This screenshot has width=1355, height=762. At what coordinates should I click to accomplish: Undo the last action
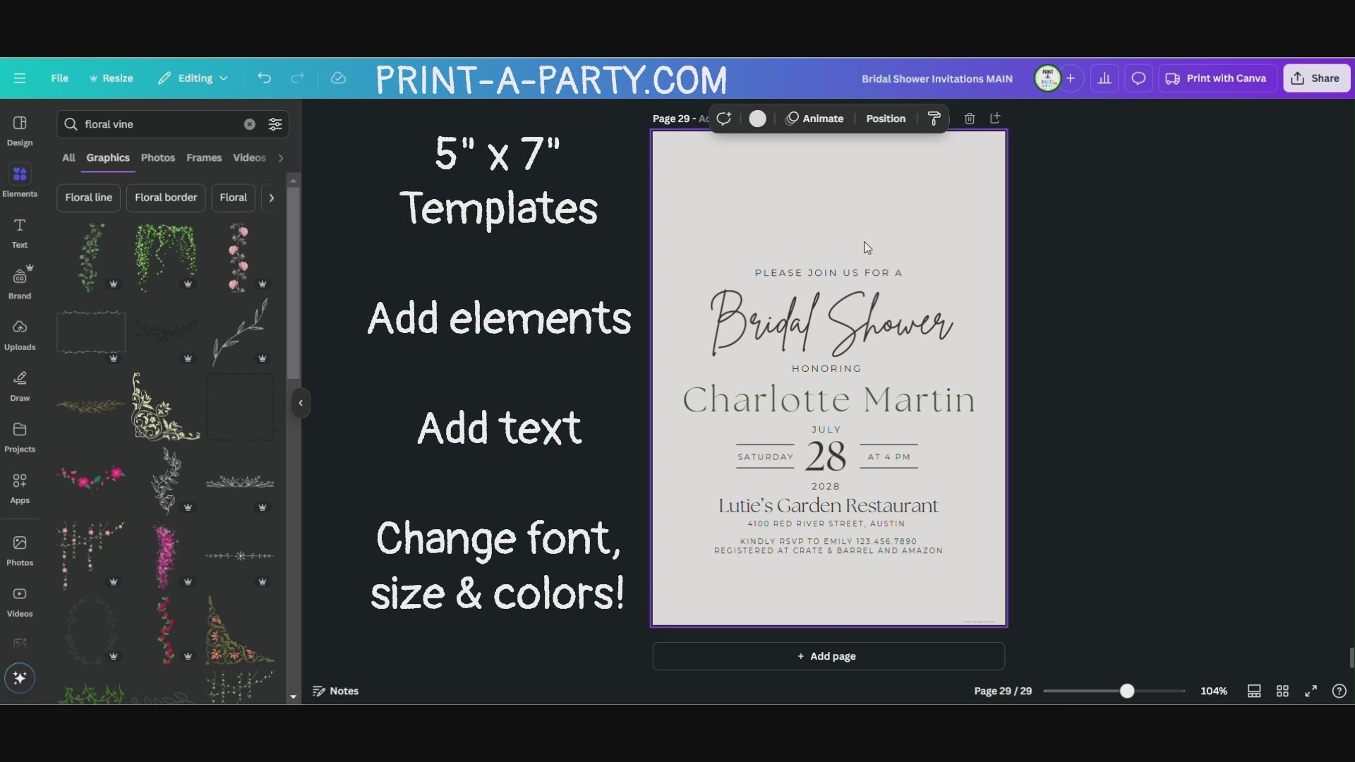tap(265, 78)
